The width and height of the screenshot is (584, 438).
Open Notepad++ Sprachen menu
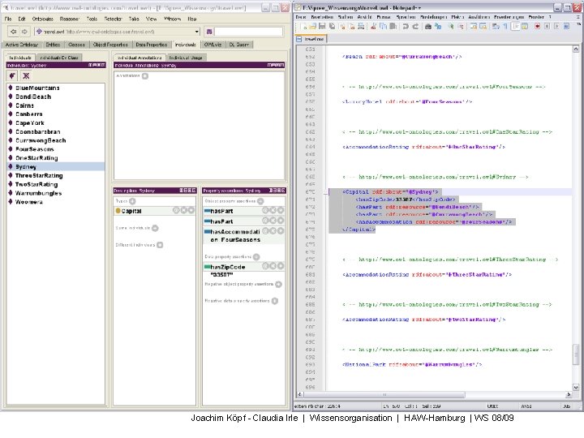pyautogui.click(x=406, y=17)
